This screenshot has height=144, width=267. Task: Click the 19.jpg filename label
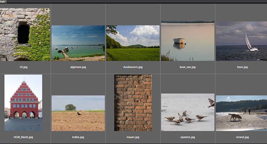coord(23,67)
